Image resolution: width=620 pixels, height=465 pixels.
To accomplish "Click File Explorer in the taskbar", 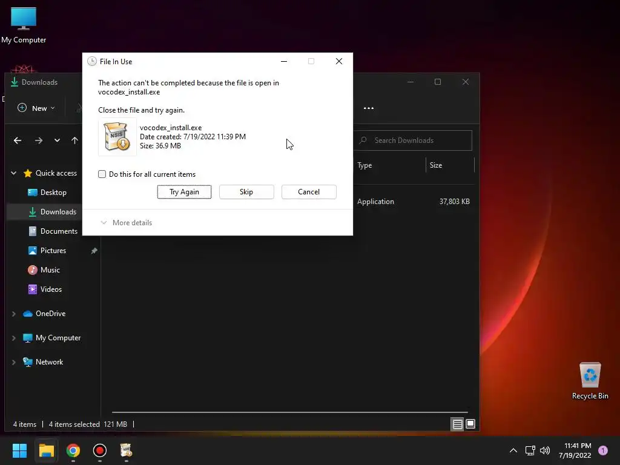I will [x=46, y=450].
